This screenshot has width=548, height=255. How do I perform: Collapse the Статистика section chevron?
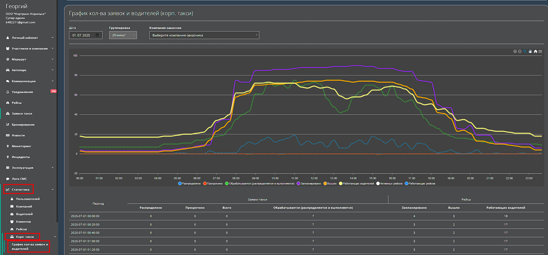[53, 189]
